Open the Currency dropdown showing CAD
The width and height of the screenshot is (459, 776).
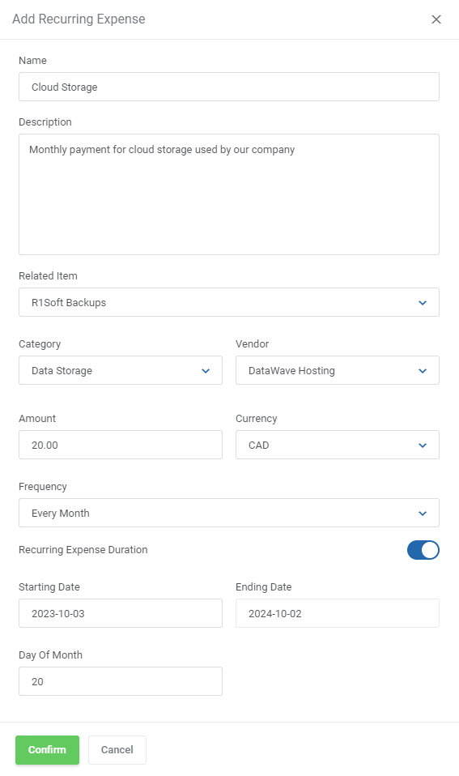tap(338, 445)
